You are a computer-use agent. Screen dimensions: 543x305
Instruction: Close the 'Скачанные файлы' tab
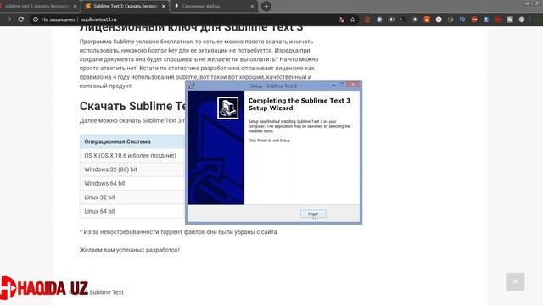252,6
